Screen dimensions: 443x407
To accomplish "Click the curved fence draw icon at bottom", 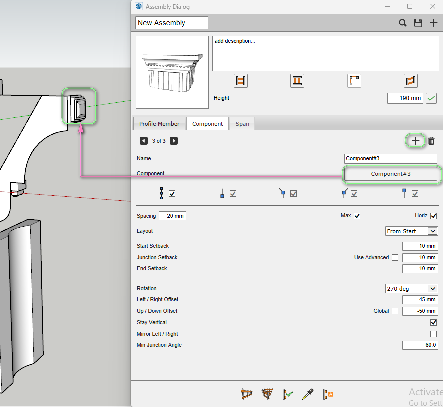I will point(267,394).
